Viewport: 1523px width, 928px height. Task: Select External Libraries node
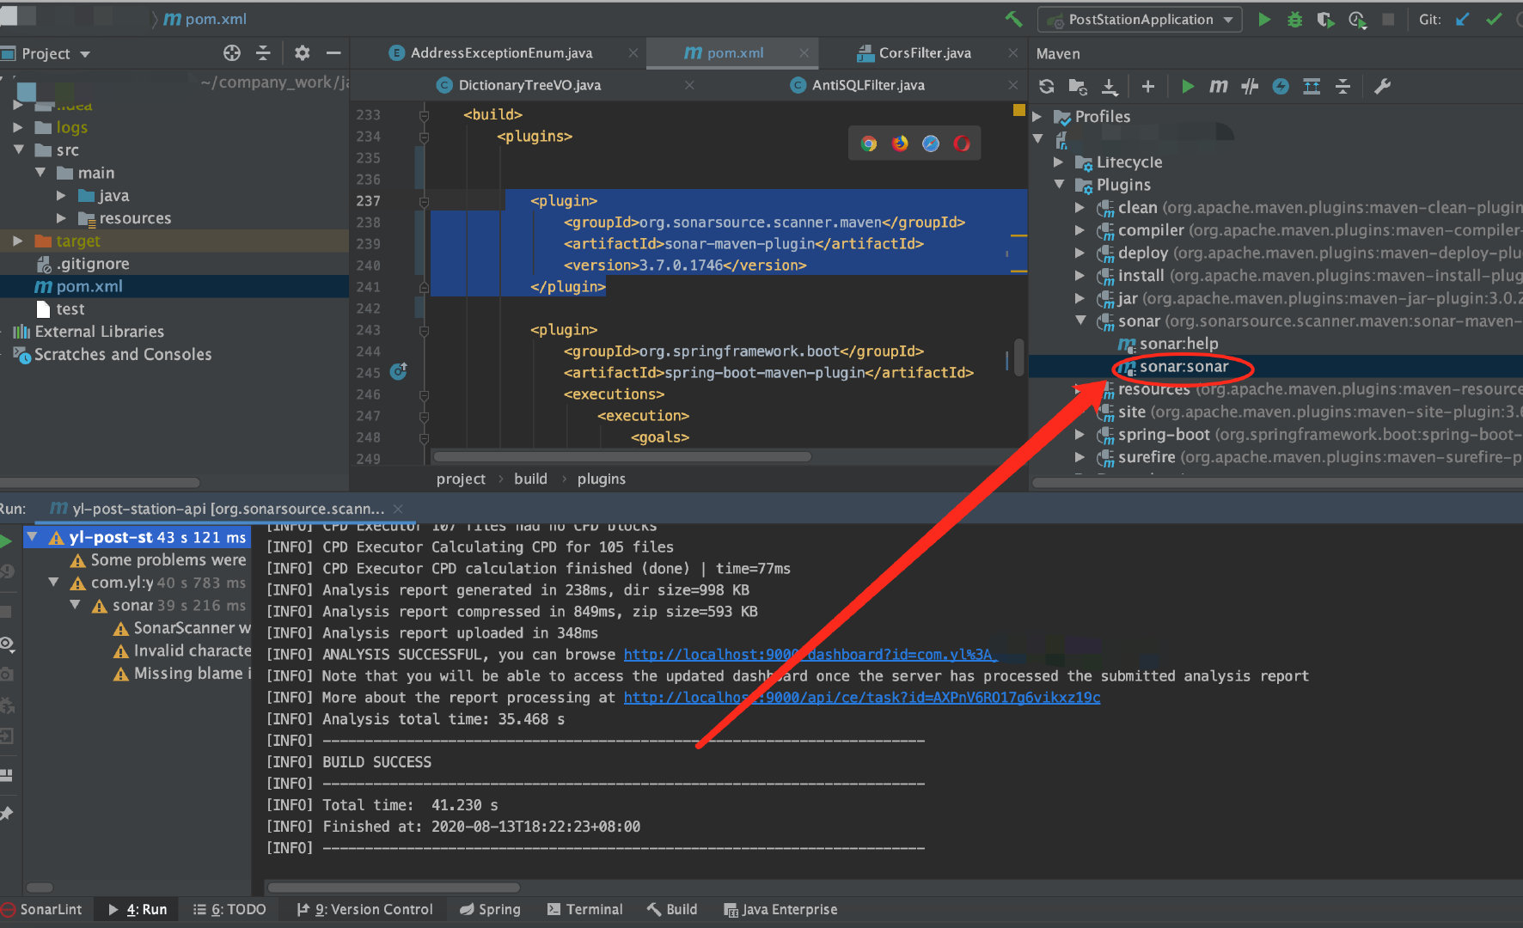click(x=99, y=332)
